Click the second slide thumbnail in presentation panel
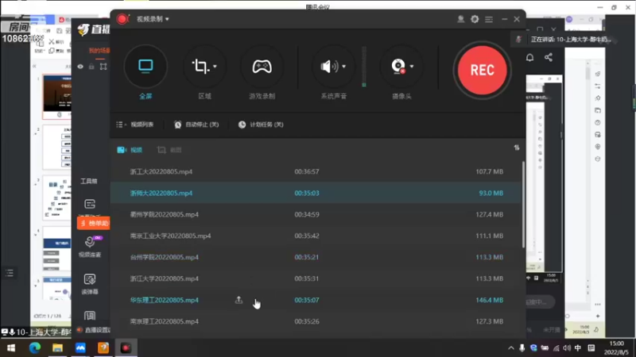The width and height of the screenshot is (636, 357). [56, 147]
